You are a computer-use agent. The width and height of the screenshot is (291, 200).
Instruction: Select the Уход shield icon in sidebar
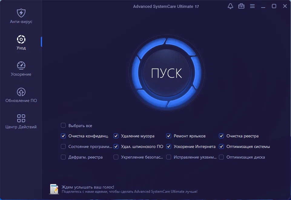(21, 39)
